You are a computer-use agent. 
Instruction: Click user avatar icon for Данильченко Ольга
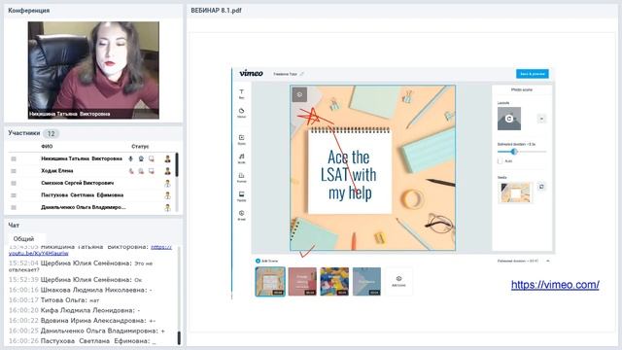click(167, 207)
